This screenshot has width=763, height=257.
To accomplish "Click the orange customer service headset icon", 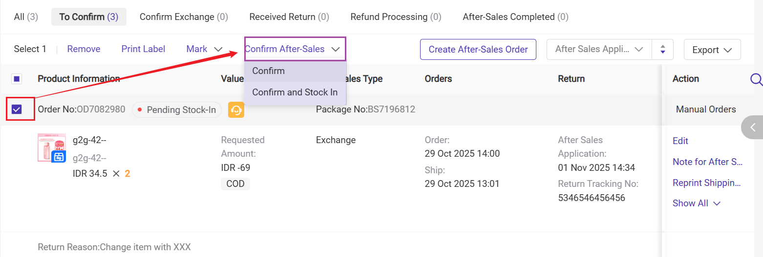I will 236,110.
